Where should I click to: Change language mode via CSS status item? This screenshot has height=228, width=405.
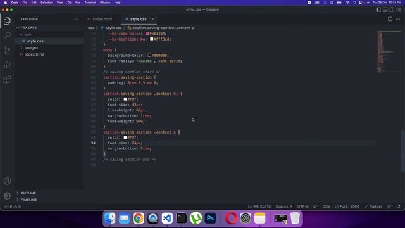tap(326, 206)
